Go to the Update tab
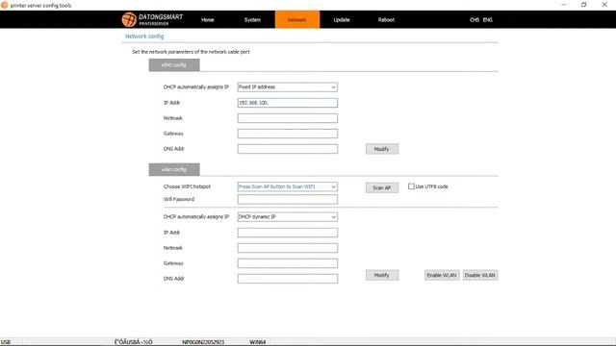Image resolution: width=616 pixels, height=346 pixels. coord(342,19)
